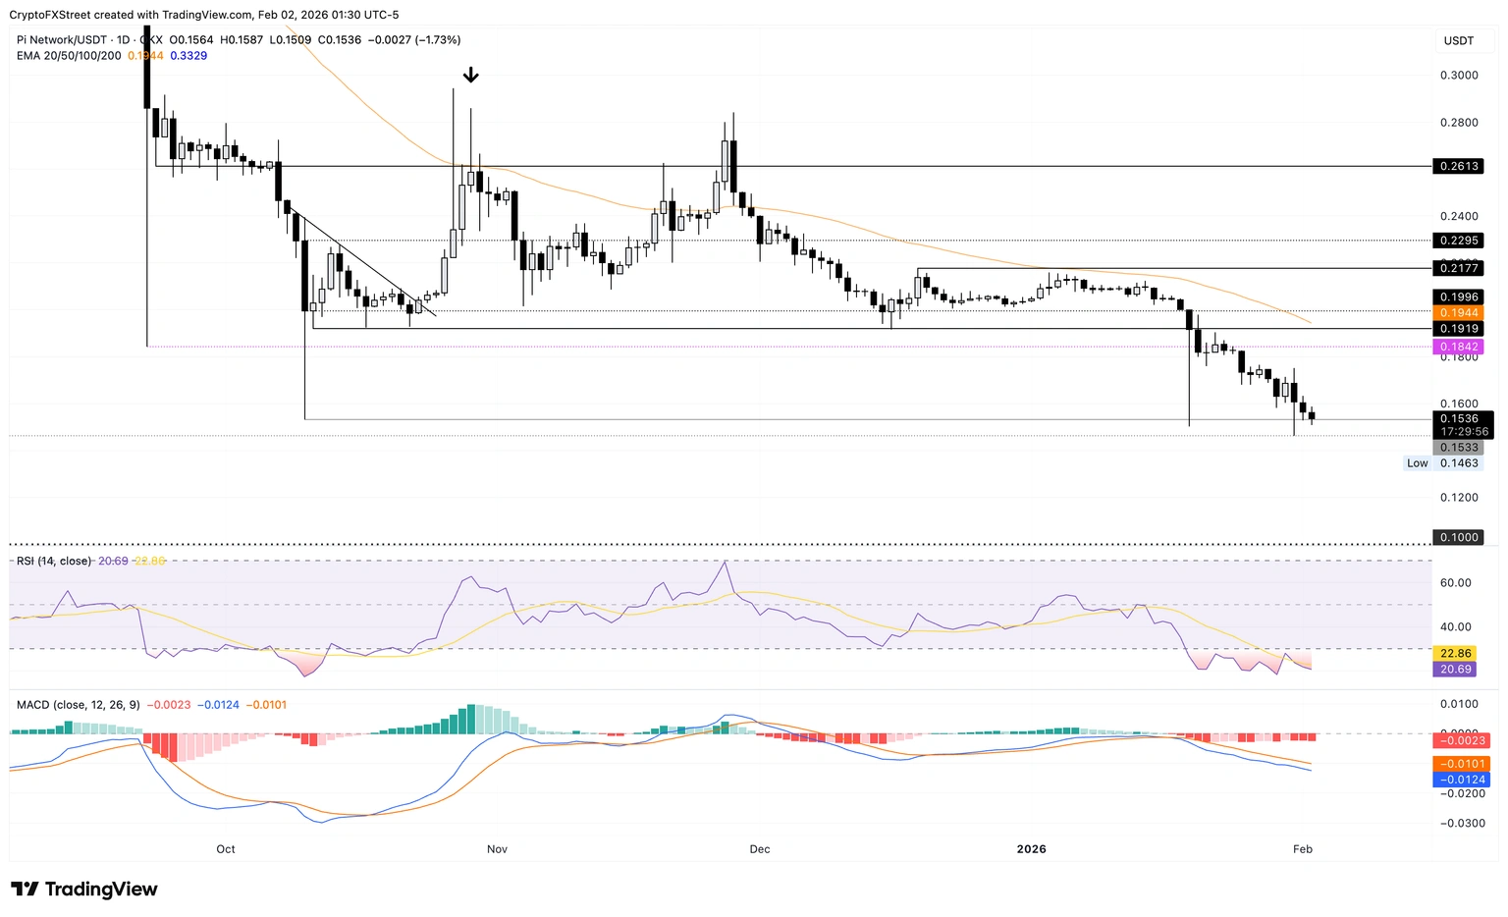Click the 0.2177 resistance price label

[x=1458, y=268]
